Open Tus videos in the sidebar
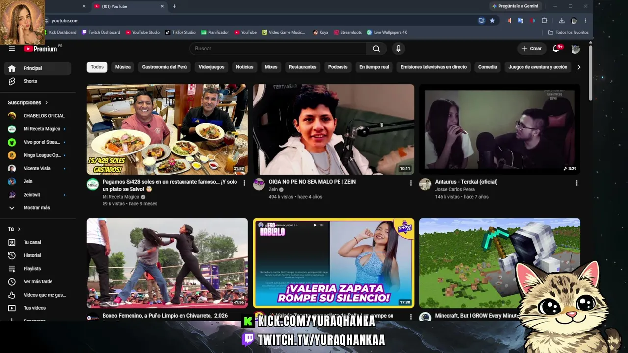 point(37,308)
